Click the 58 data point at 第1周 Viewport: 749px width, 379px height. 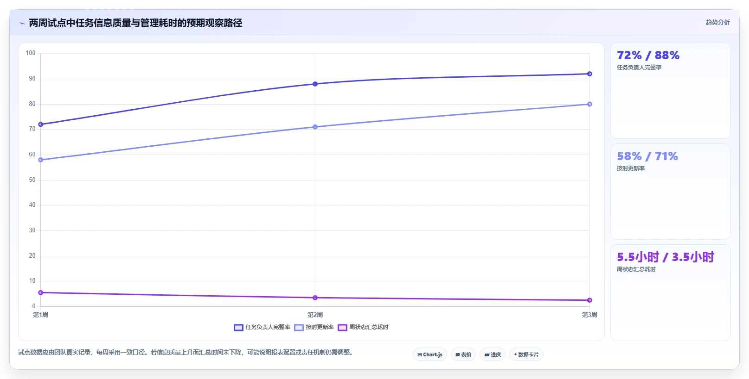(41, 160)
